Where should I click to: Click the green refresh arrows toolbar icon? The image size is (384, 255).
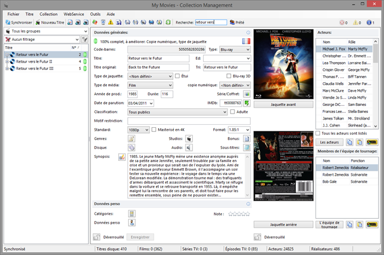168,22
